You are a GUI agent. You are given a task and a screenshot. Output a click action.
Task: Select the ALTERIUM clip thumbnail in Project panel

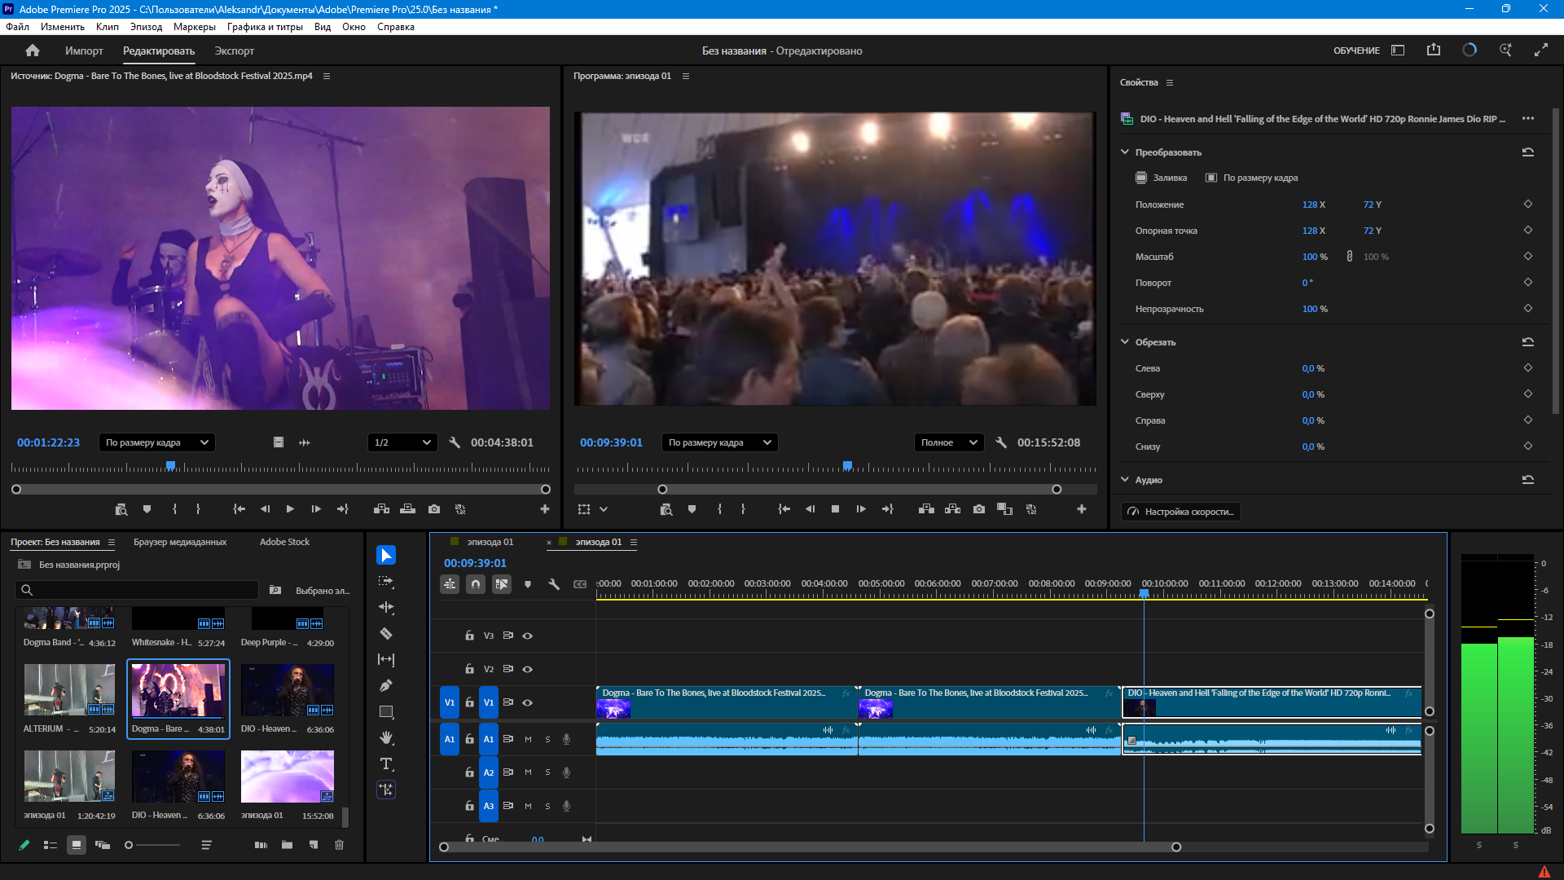pos(69,689)
